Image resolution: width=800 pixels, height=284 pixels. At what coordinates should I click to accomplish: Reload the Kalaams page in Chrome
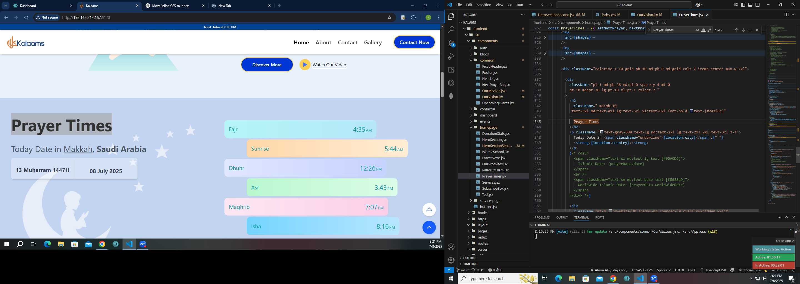click(x=26, y=18)
